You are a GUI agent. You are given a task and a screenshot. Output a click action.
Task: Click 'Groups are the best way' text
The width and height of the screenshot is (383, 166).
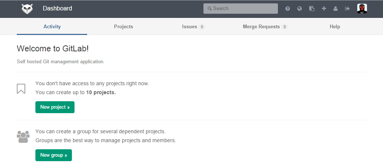pyautogui.click(x=106, y=141)
